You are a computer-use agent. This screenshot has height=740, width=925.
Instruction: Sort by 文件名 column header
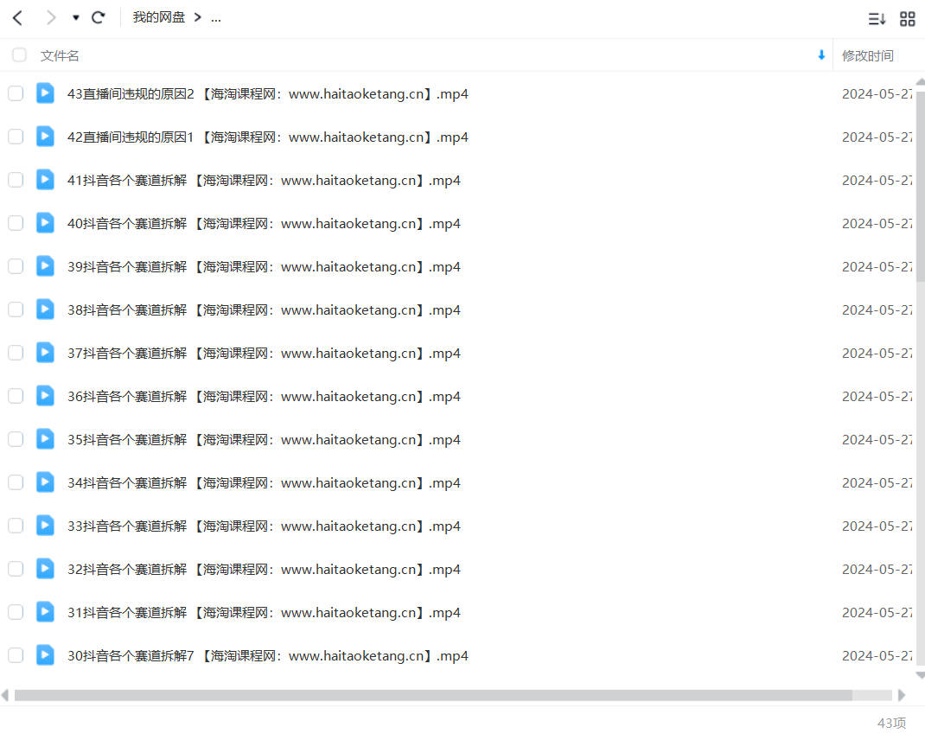coord(60,55)
